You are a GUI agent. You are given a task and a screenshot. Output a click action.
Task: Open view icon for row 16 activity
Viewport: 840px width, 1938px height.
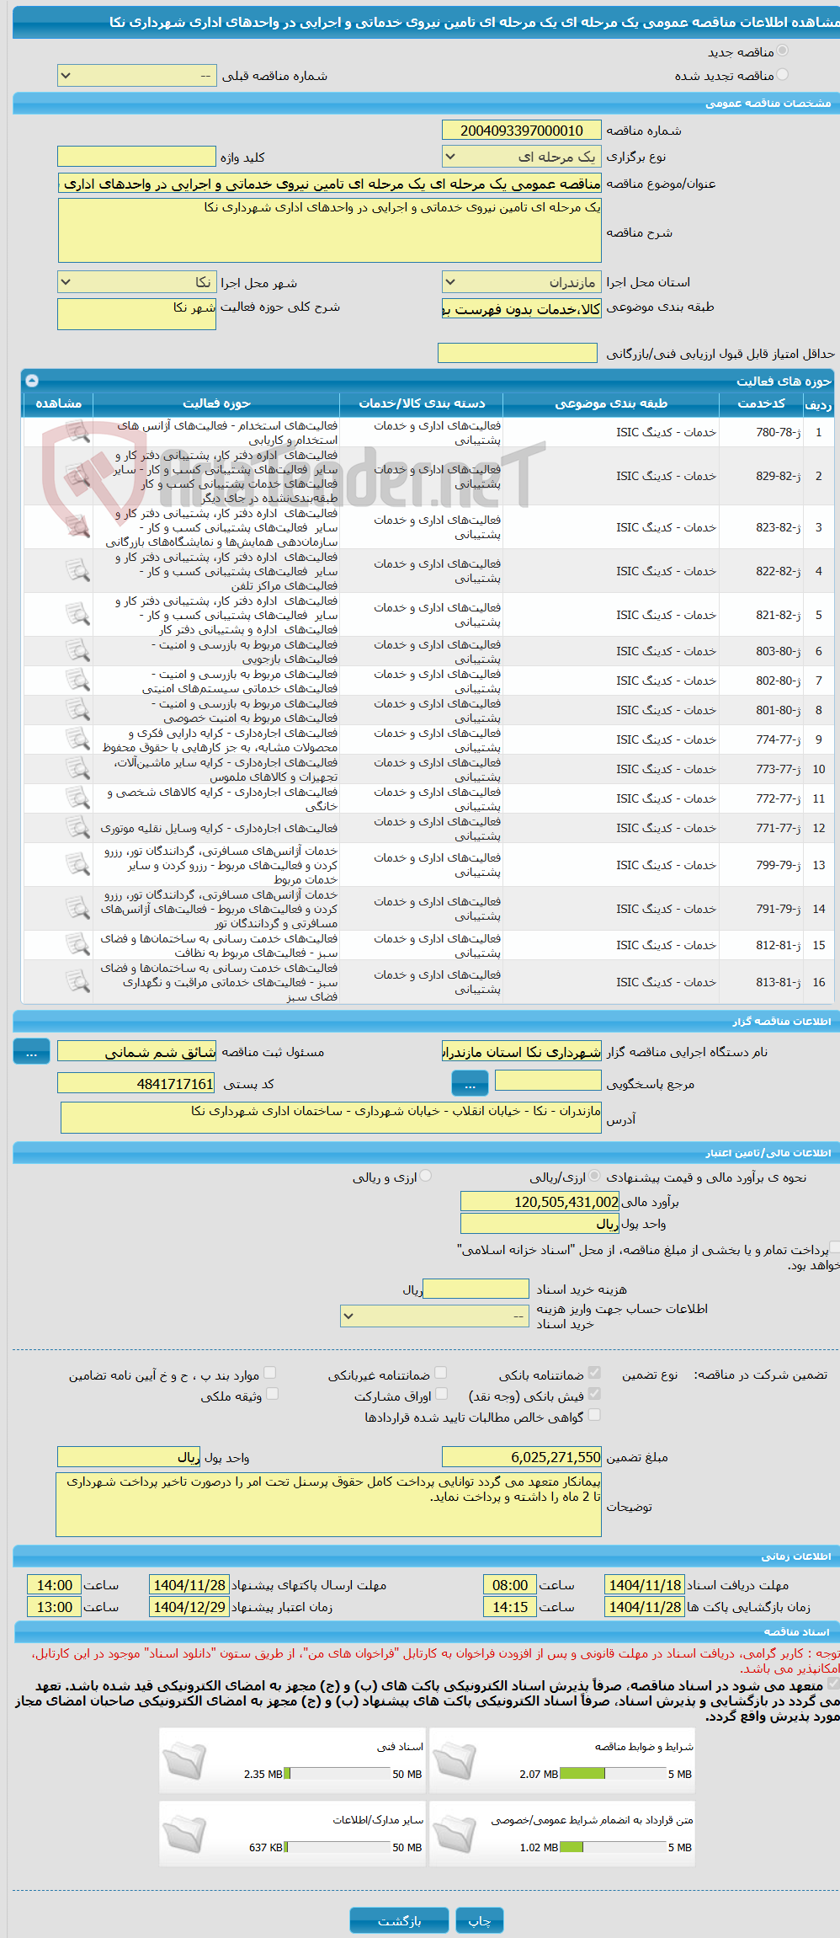(x=77, y=981)
